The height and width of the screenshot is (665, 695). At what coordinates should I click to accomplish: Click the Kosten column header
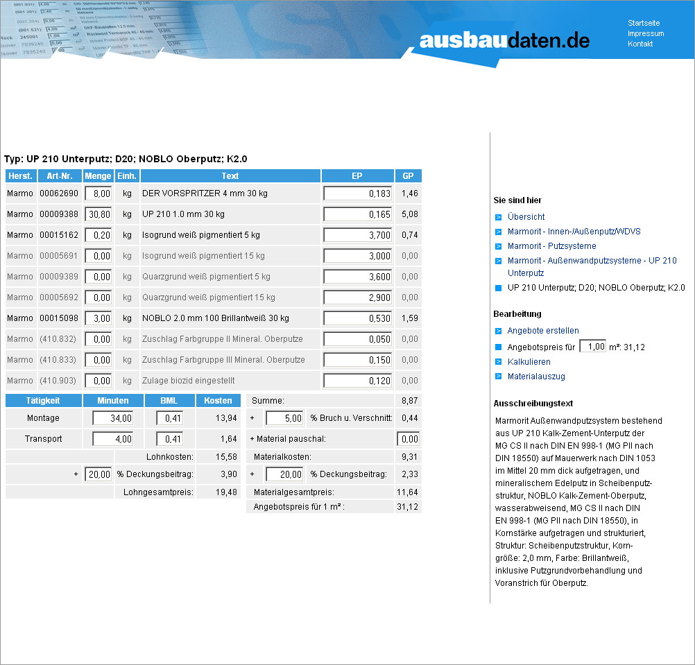point(218,401)
